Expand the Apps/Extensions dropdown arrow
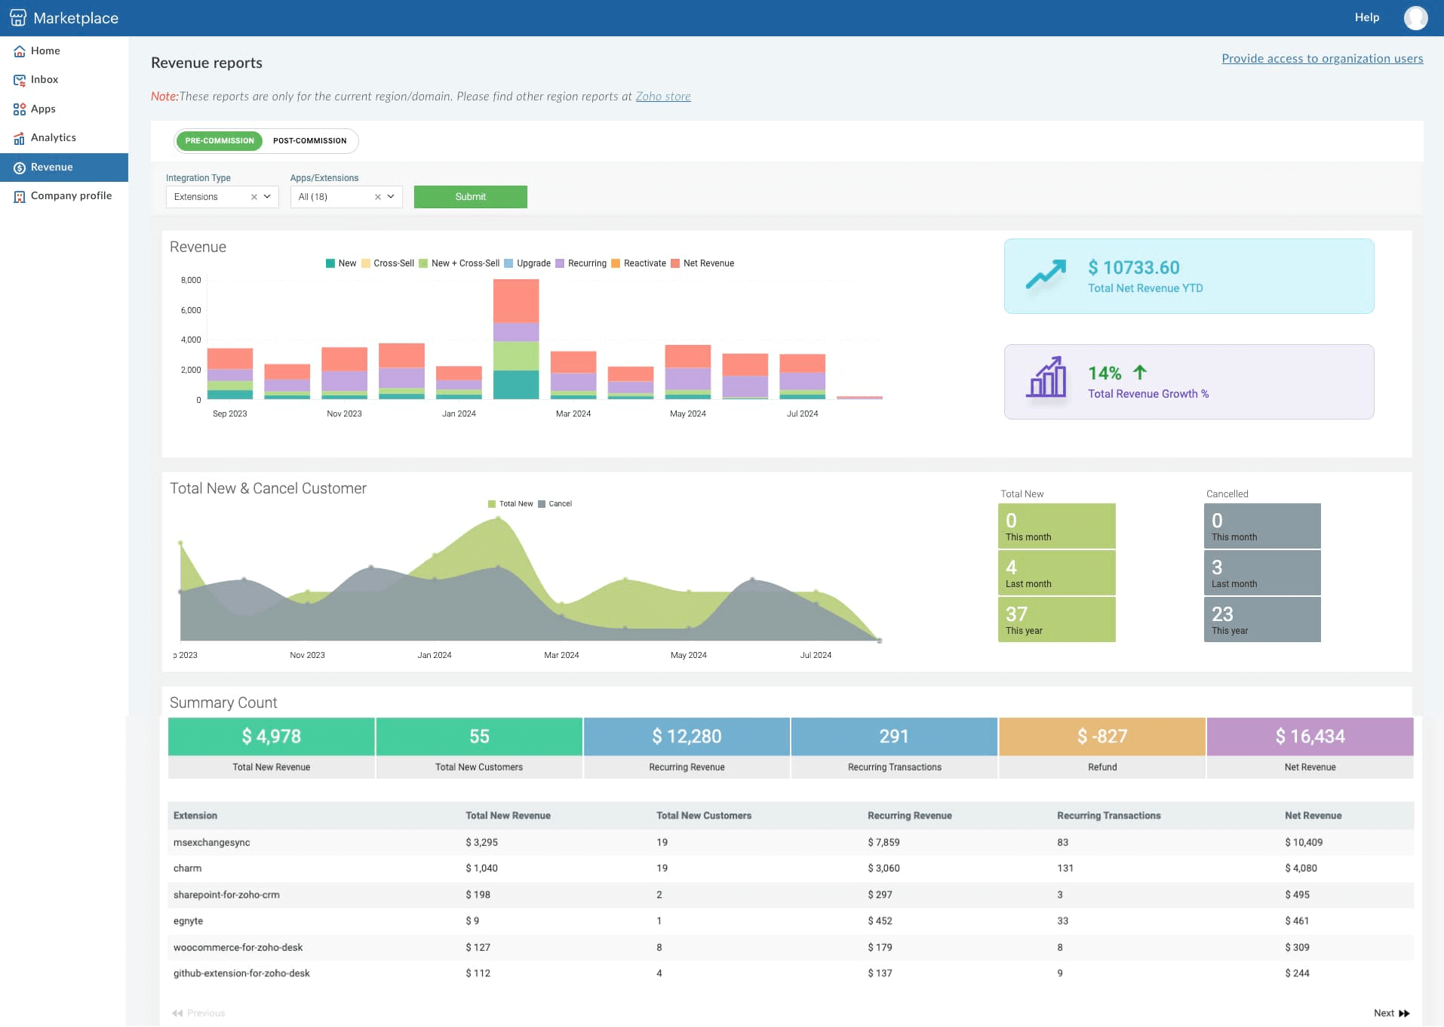Image resolution: width=1444 pixels, height=1027 pixels. (391, 197)
